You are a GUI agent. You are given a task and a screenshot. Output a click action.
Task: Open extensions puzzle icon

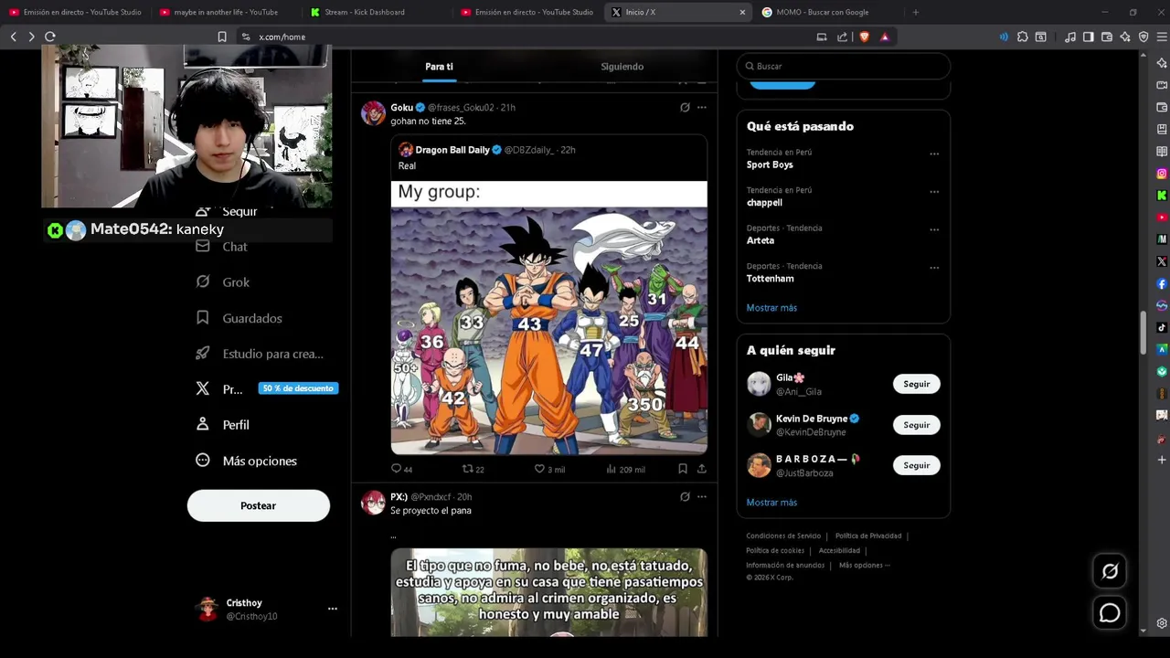pyautogui.click(x=1023, y=37)
